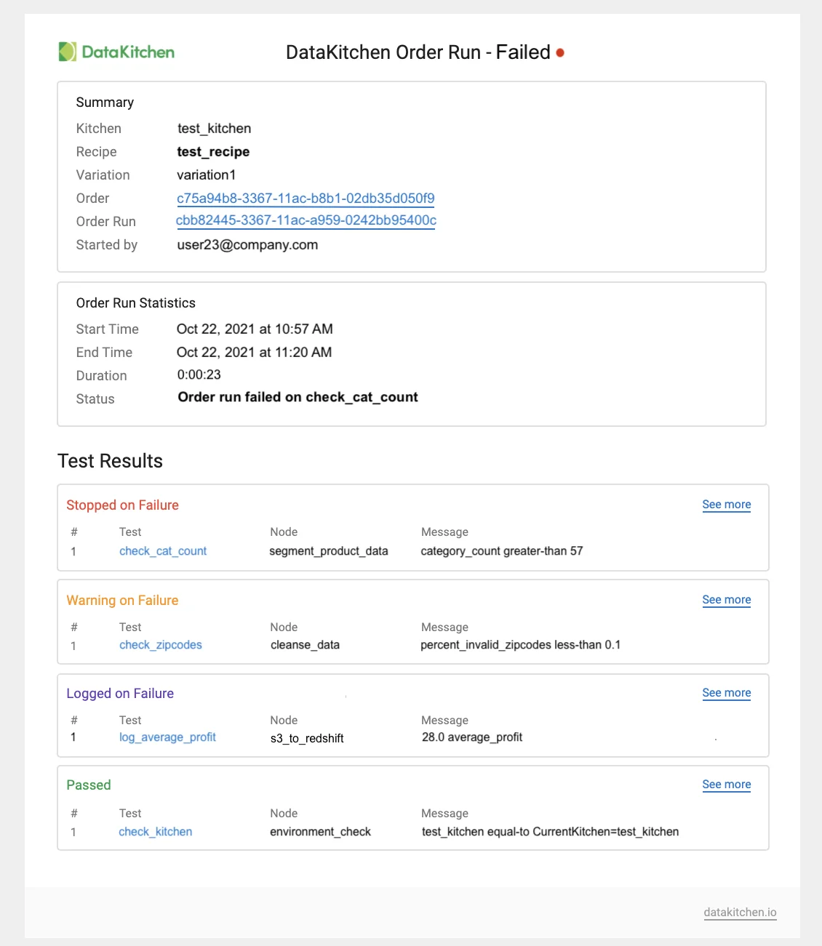Click the Logged on Failure heading
This screenshot has height=946, width=822.
(120, 694)
